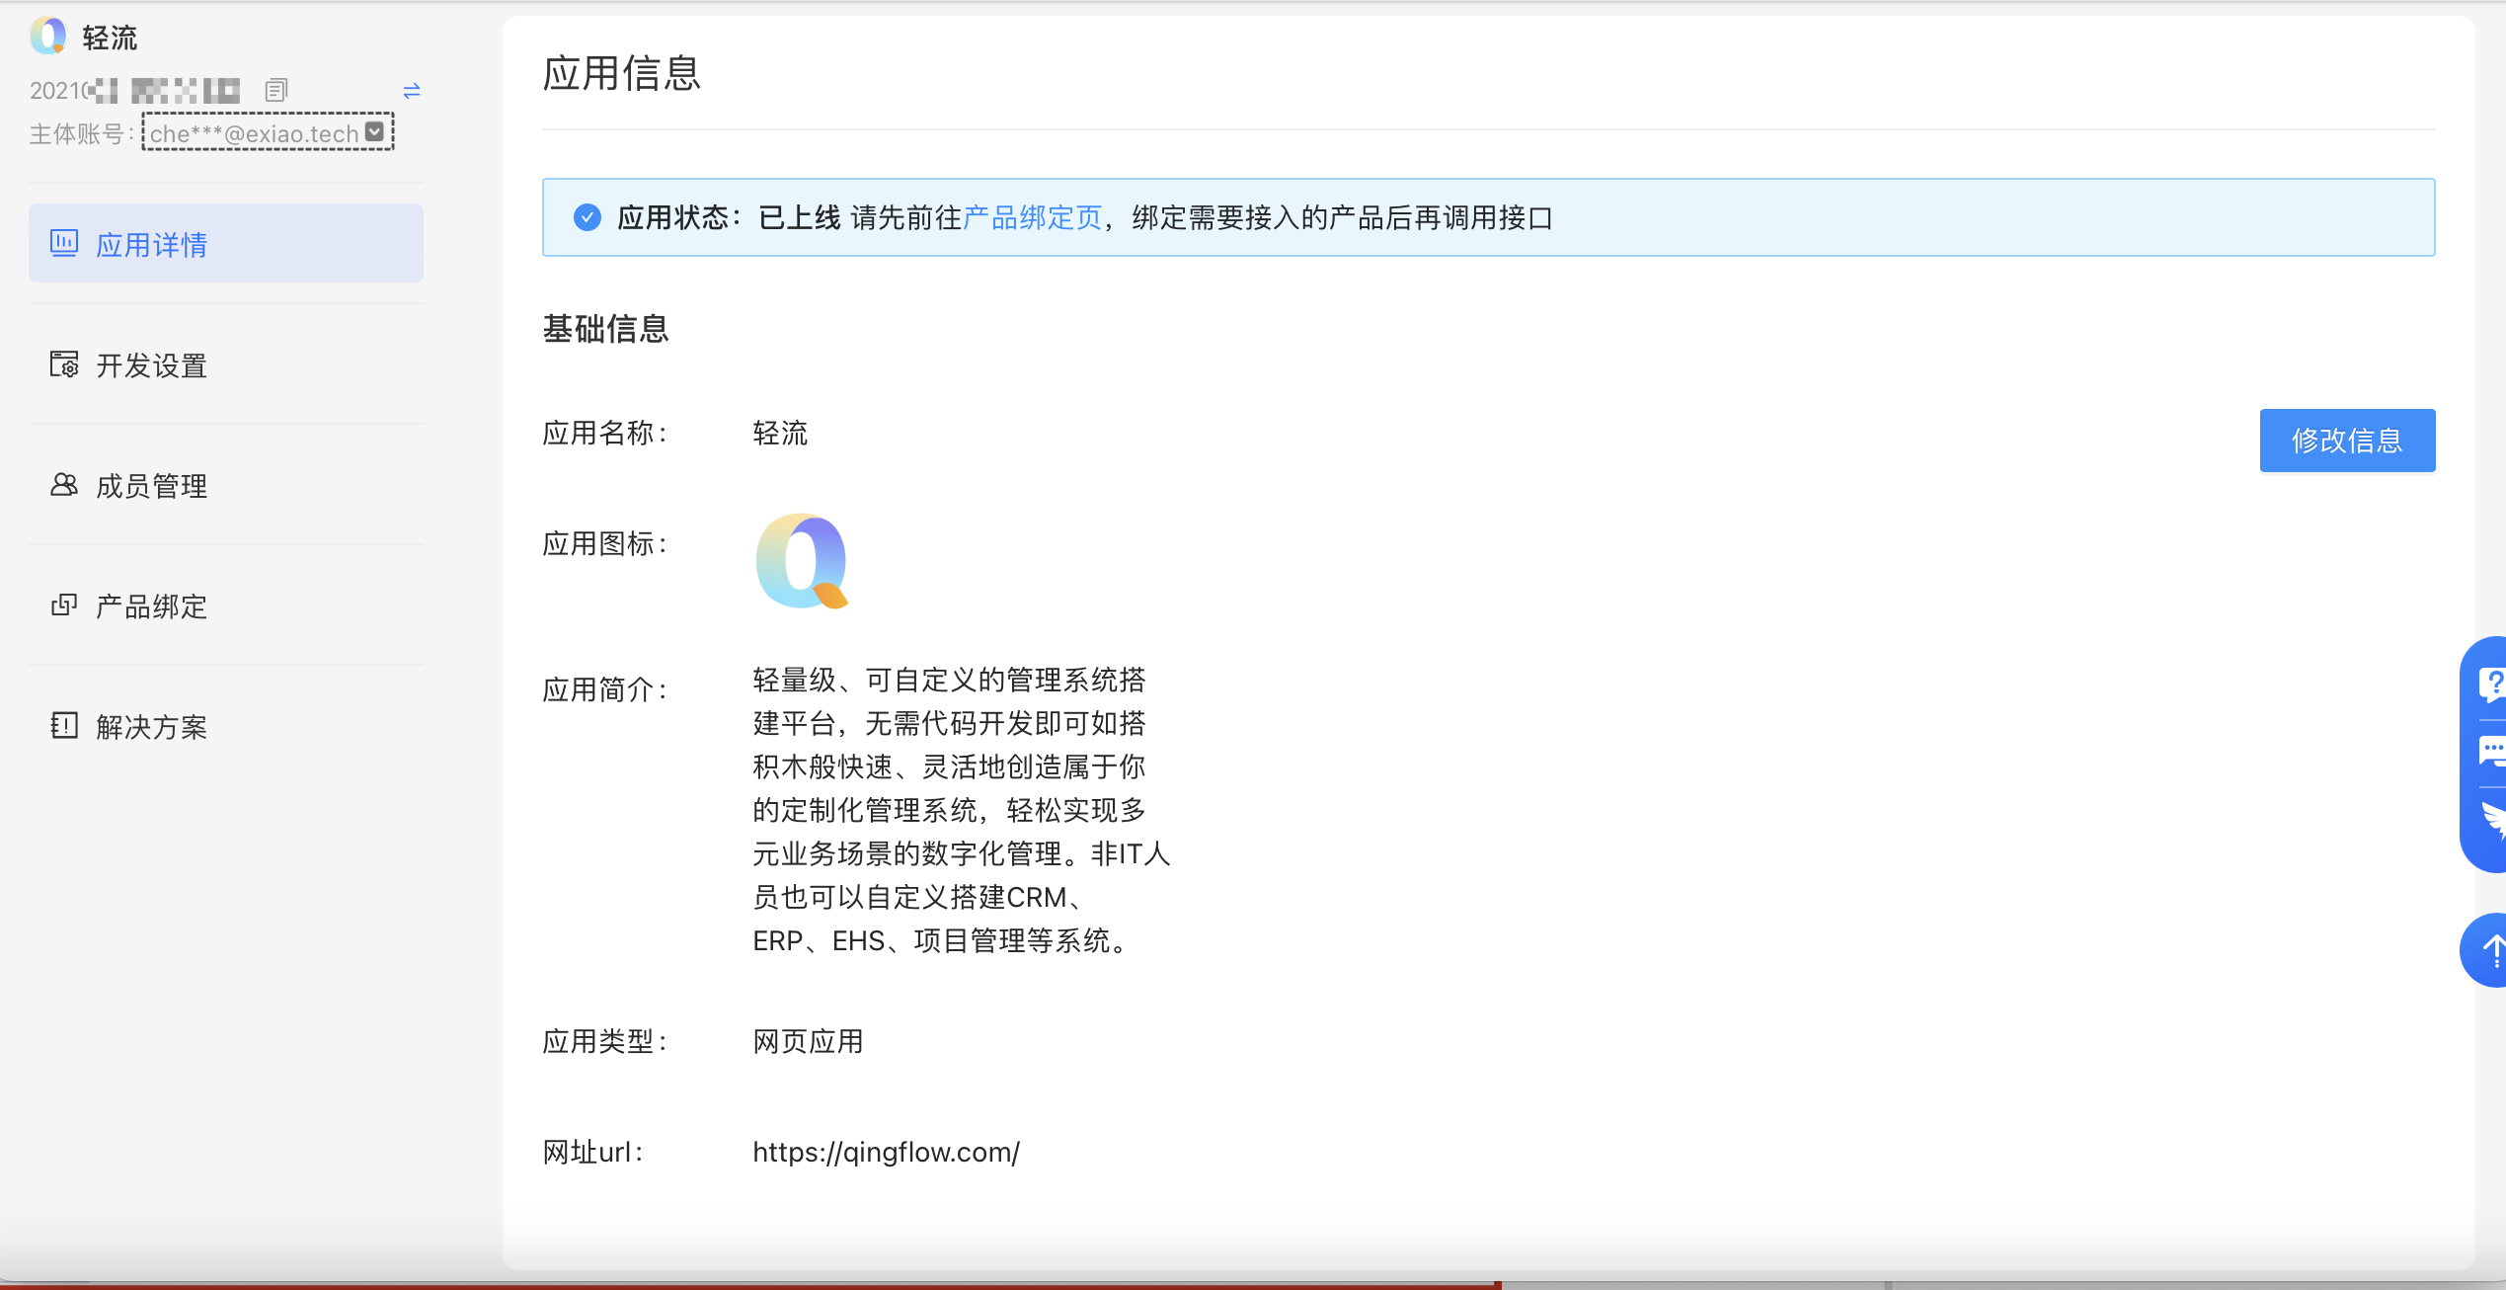Screen dimensions: 2506x1290
Task: Click the 基础信息 section heading
Action: (605, 329)
